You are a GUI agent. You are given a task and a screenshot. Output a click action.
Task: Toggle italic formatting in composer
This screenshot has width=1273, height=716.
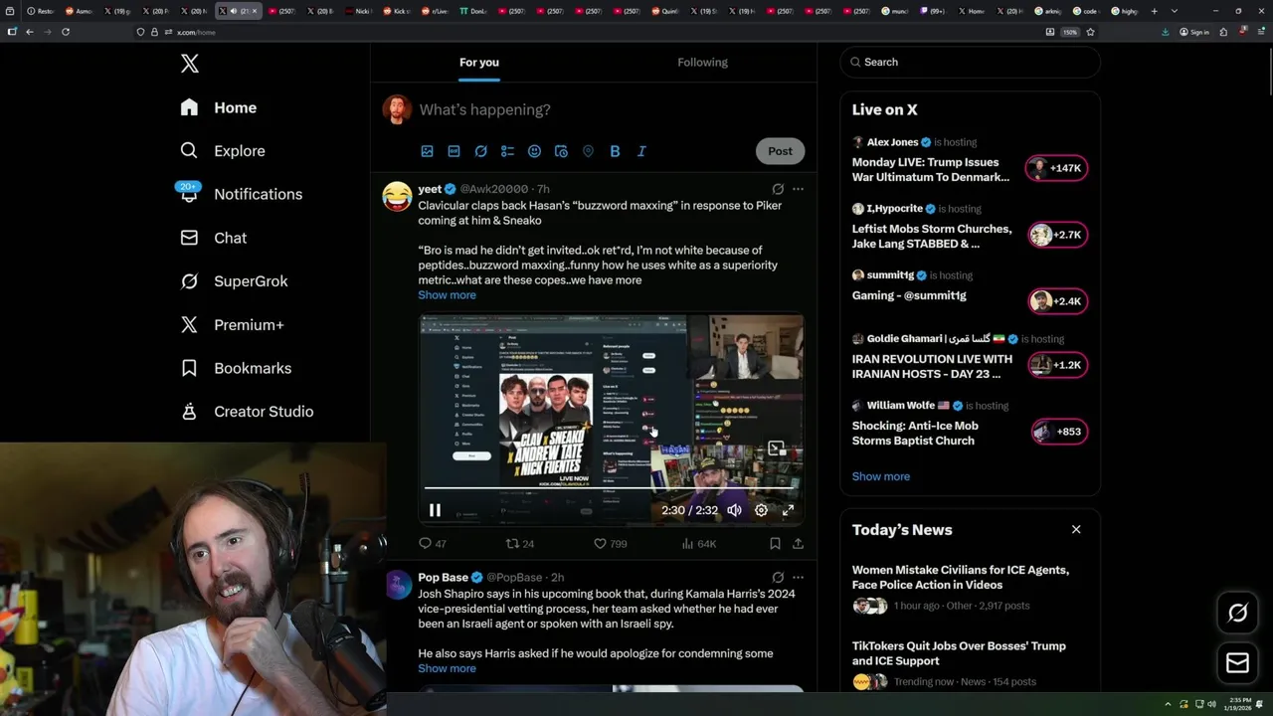pyautogui.click(x=641, y=151)
